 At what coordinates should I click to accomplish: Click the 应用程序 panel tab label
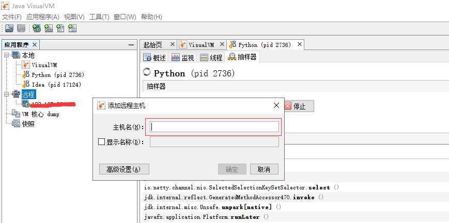[x=17, y=45]
